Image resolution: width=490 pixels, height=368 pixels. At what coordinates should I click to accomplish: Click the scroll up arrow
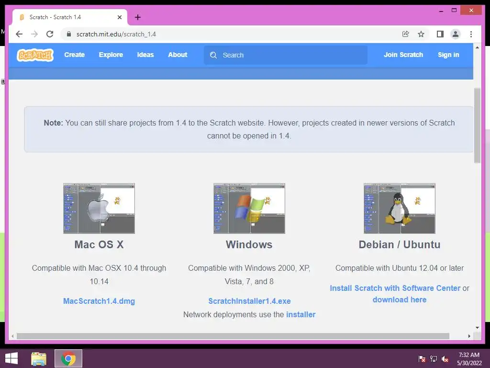coord(477,47)
